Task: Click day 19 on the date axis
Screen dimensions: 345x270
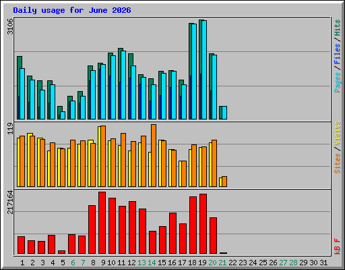Action: point(202,263)
